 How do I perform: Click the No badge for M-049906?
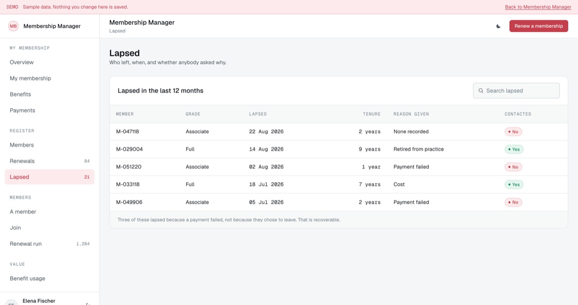tap(513, 202)
